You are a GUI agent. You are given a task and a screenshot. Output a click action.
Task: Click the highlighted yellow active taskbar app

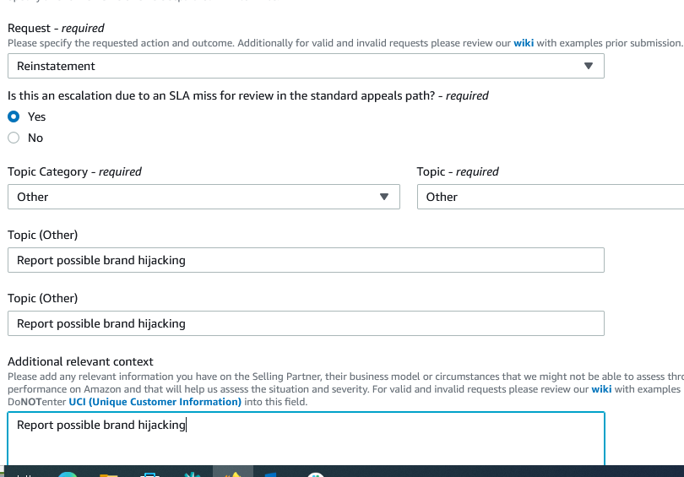click(232, 473)
